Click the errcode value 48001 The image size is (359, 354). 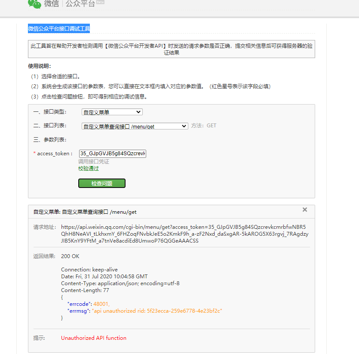[x=101, y=304]
